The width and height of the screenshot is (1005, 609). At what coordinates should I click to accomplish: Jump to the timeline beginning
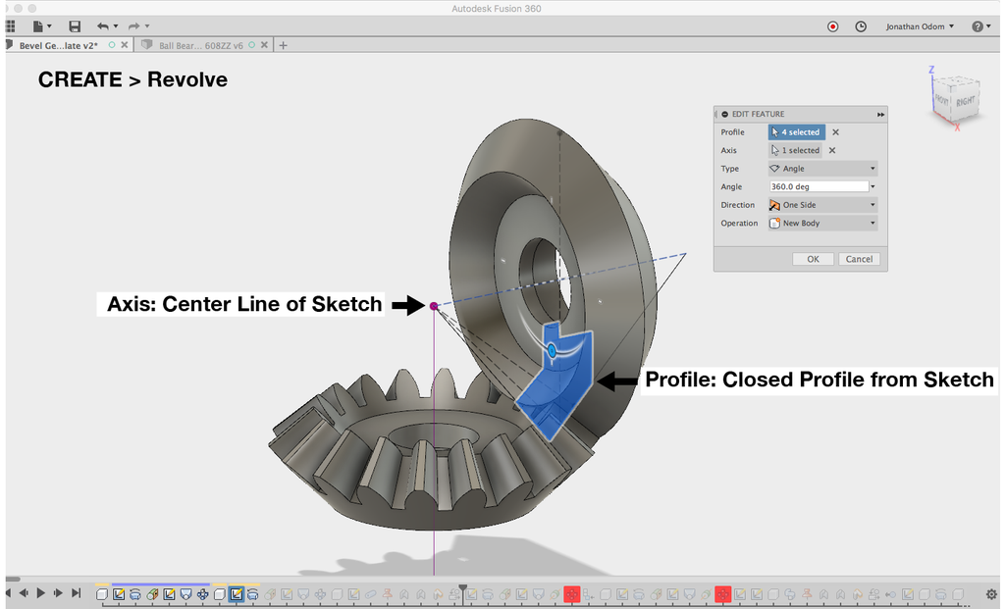8,593
